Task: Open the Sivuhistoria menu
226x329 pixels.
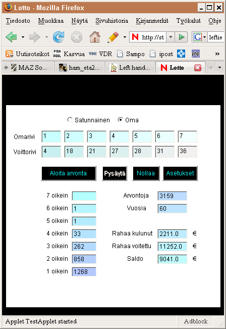Action: pos(111,21)
